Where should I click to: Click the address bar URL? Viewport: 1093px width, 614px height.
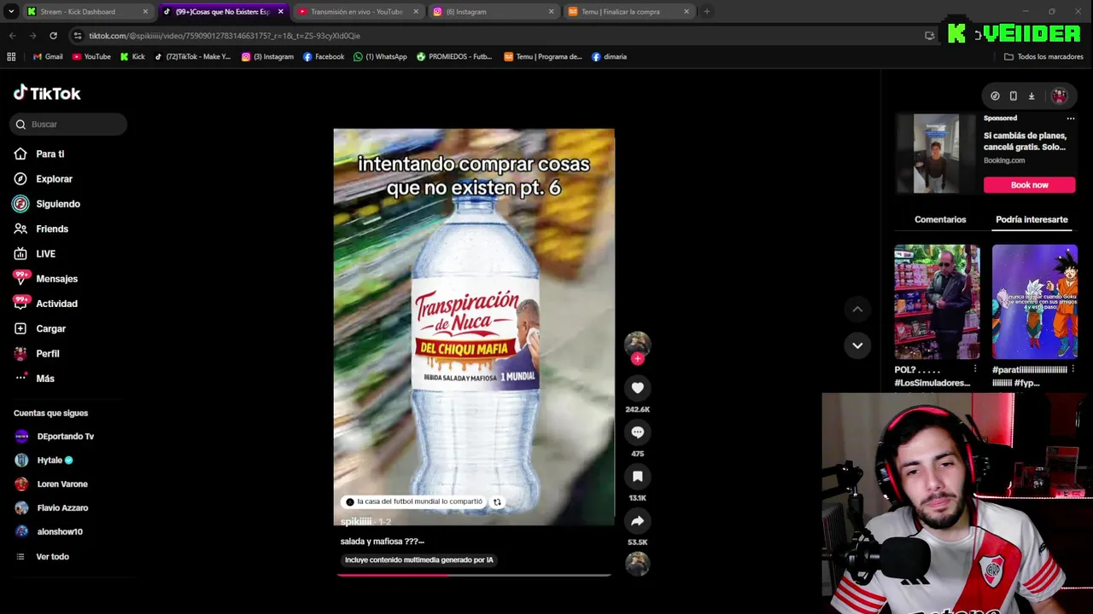(225, 36)
